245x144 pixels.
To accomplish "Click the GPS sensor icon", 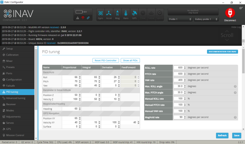I will pyautogui.click(x=135, y=15).
